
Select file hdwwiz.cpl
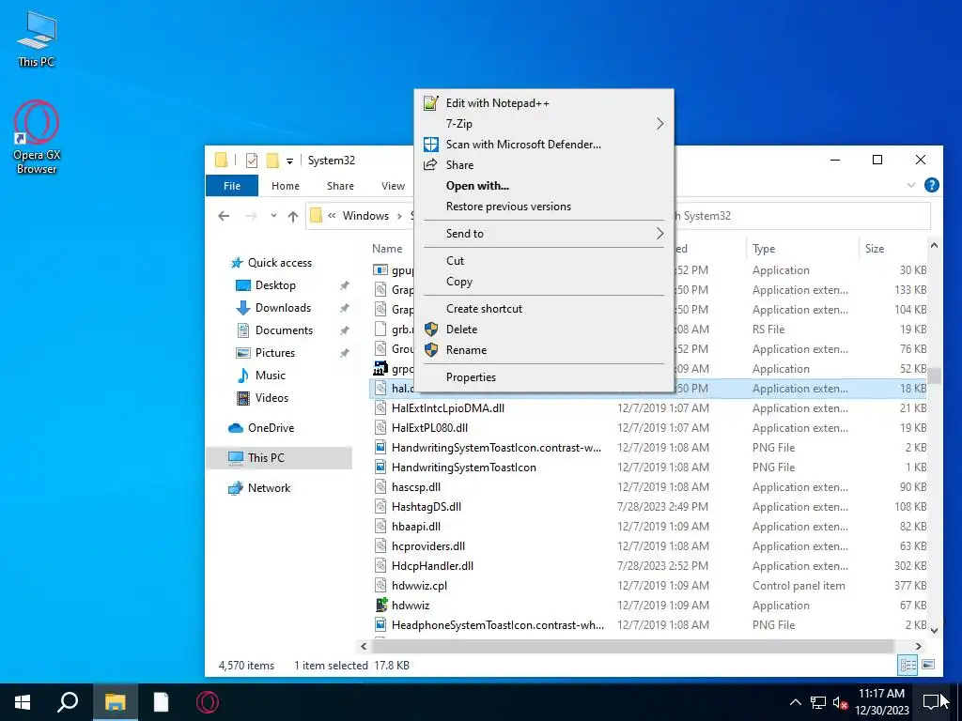(419, 586)
